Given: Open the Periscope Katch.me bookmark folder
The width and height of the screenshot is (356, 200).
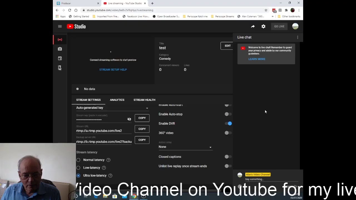Looking at the screenshot, I should pyautogui.click(x=195, y=16).
